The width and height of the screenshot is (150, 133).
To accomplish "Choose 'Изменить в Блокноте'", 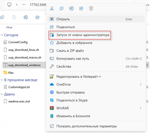I will 96,116.
